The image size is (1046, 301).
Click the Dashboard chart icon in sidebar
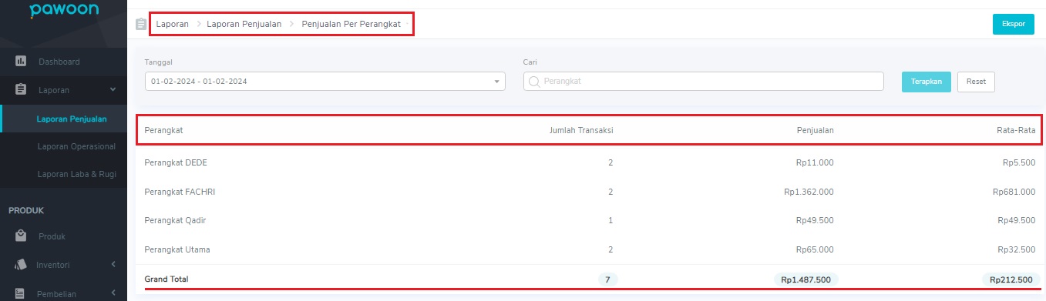[21, 61]
